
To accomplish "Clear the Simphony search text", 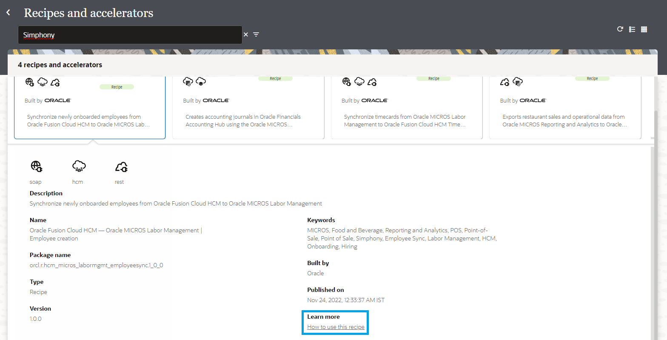I will (x=246, y=34).
